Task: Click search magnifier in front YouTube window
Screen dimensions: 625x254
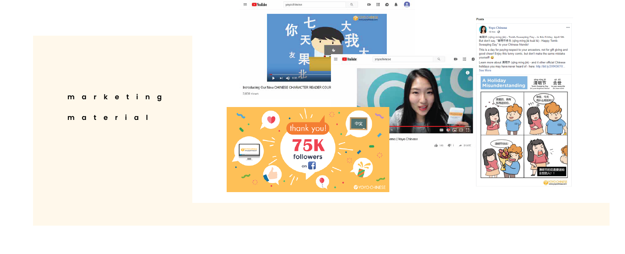Action: (439, 59)
